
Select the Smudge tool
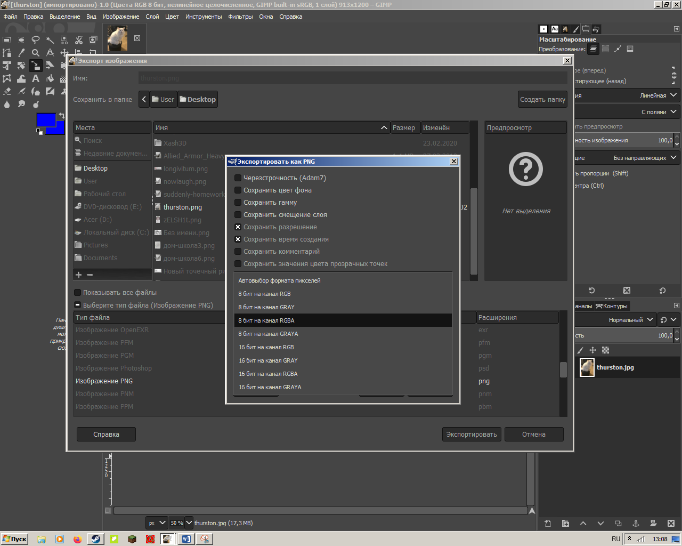point(21,104)
